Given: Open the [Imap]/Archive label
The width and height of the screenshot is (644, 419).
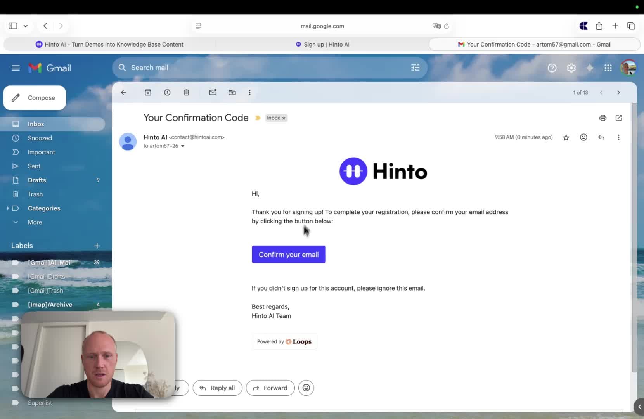Looking at the screenshot, I should [x=52, y=305].
